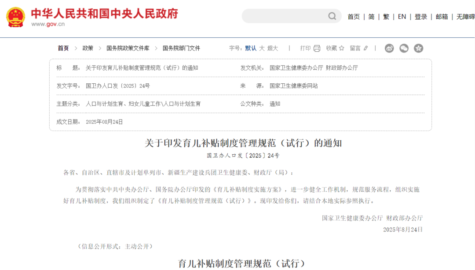Switch to 繁 traditional Chinese version
Screen dimensions: 475x270
click(386, 17)
